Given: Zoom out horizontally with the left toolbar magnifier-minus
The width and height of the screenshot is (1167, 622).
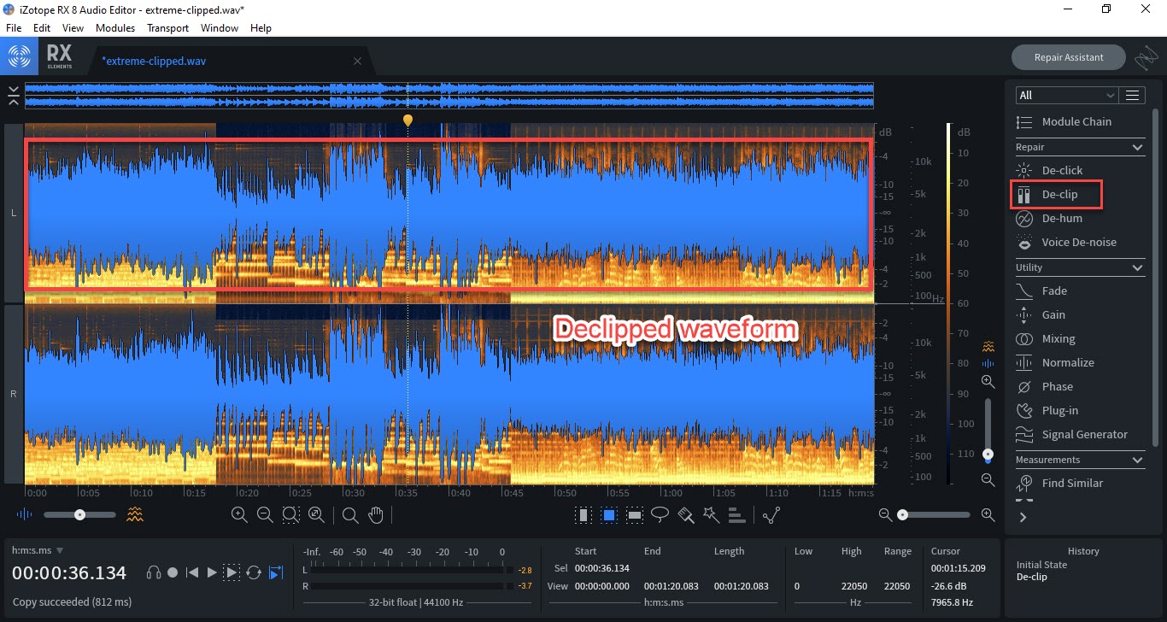Looking at the screenshot, I should point(265,514).
